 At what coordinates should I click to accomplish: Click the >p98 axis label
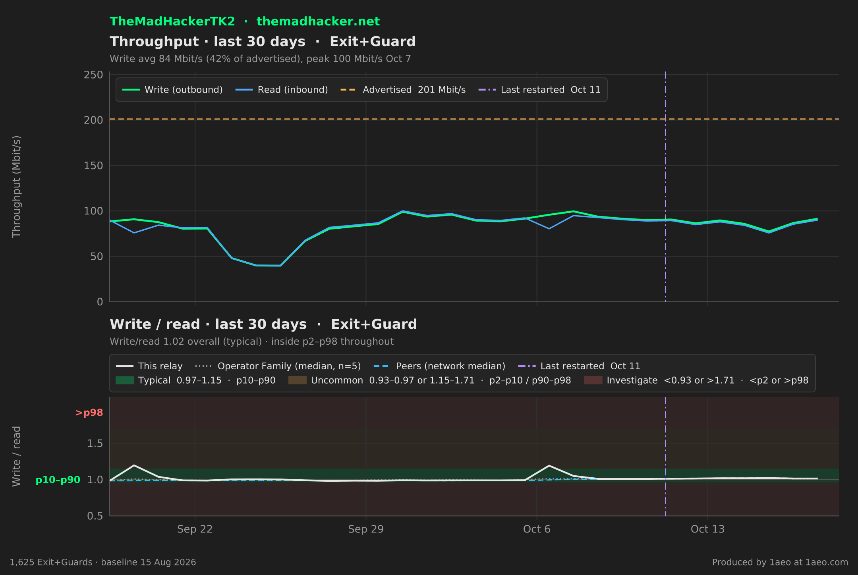(x=89, y=413)
